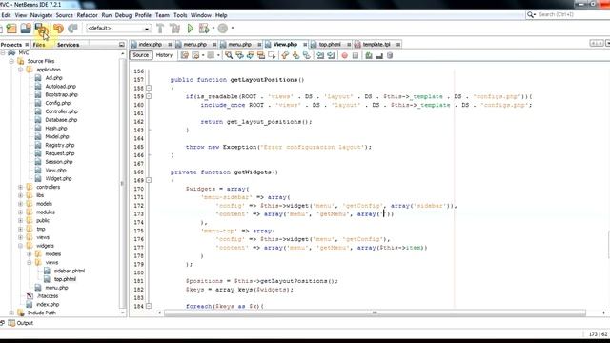Toggle Bookmark icon in editor toolbar

[307, 55]
